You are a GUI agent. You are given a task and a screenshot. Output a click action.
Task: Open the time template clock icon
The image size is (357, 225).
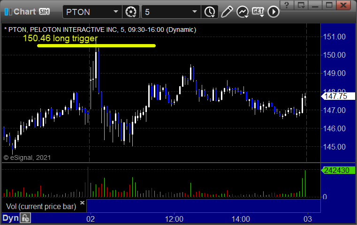coord(210,12)
